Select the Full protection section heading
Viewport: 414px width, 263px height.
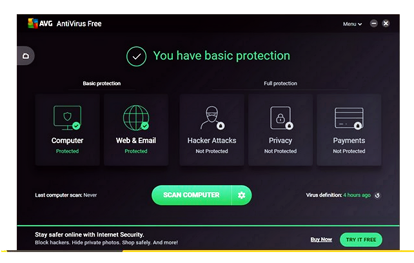(x=281, y=83)
